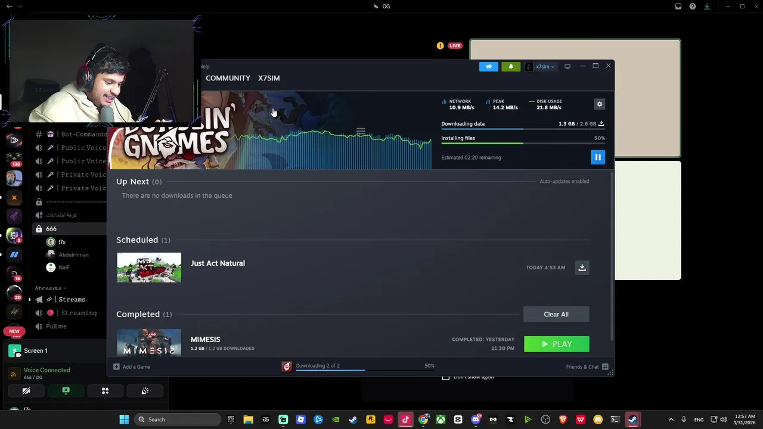Open Steam notifications bell
763x429 pixels.
pyautogui.click(x=511, y=67)
